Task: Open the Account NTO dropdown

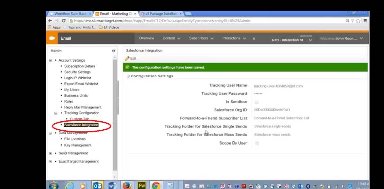Action: pos(292,38)
